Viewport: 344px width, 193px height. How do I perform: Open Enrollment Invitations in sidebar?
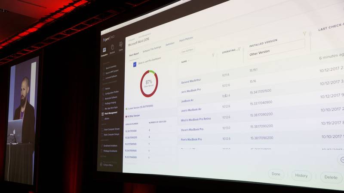click(111, 145)
